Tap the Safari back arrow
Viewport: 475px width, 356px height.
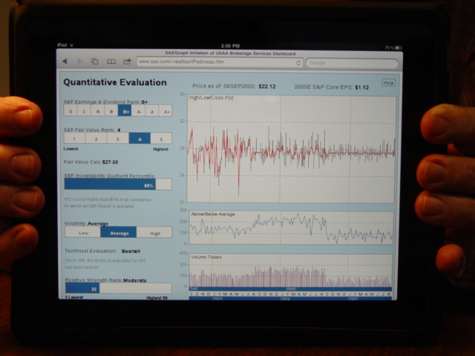[x=65, y=62]
